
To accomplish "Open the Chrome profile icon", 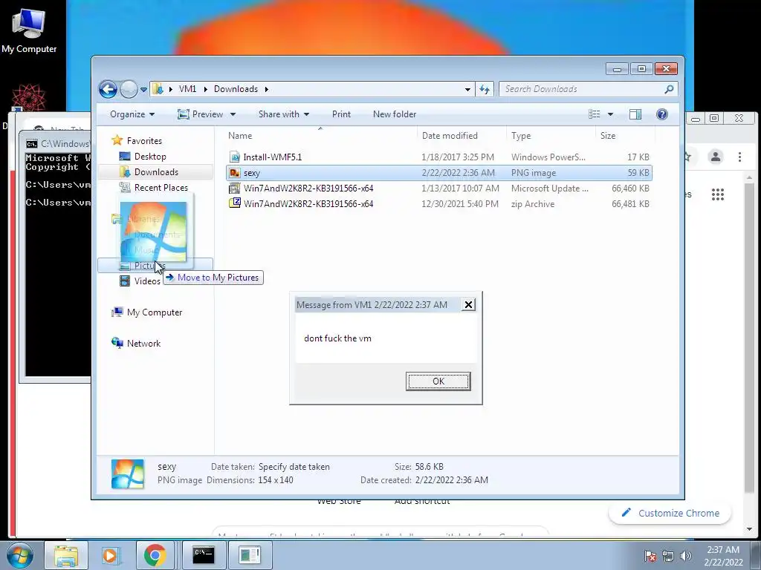I will point(716,157).
